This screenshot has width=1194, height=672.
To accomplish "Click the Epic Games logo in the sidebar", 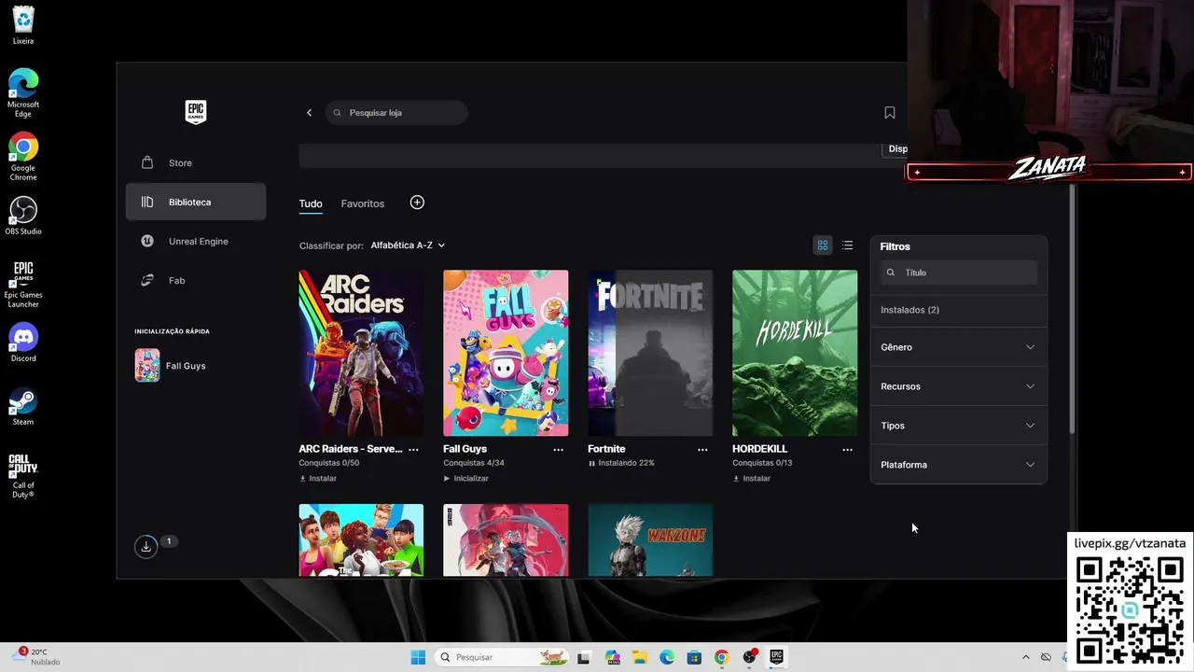I will [x=195, y=112].
